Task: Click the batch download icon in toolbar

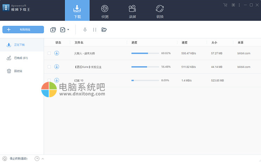Action: [53, 30]
